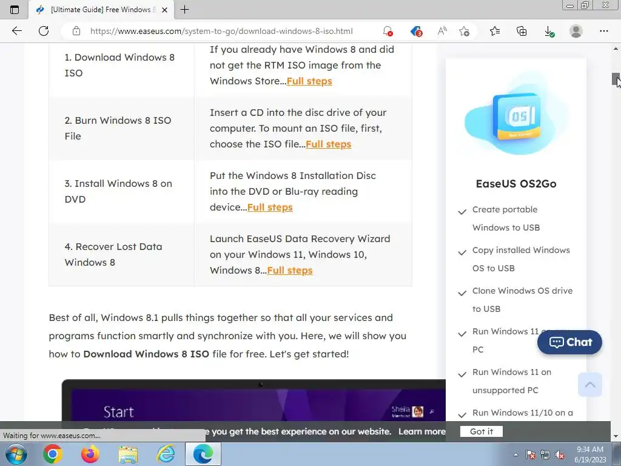The width and height of the screenshot is (621, 466).
Task: Show hidden tray icons arrow
Action: pos(515,454)
